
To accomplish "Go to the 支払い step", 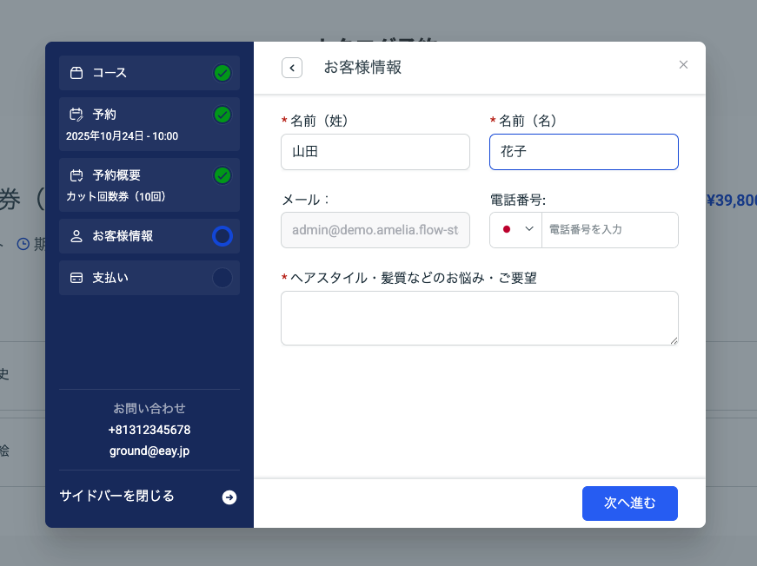I will coord(110,278).
